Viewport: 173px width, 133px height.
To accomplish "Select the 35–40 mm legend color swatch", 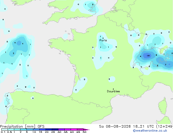I will (67, 129).
